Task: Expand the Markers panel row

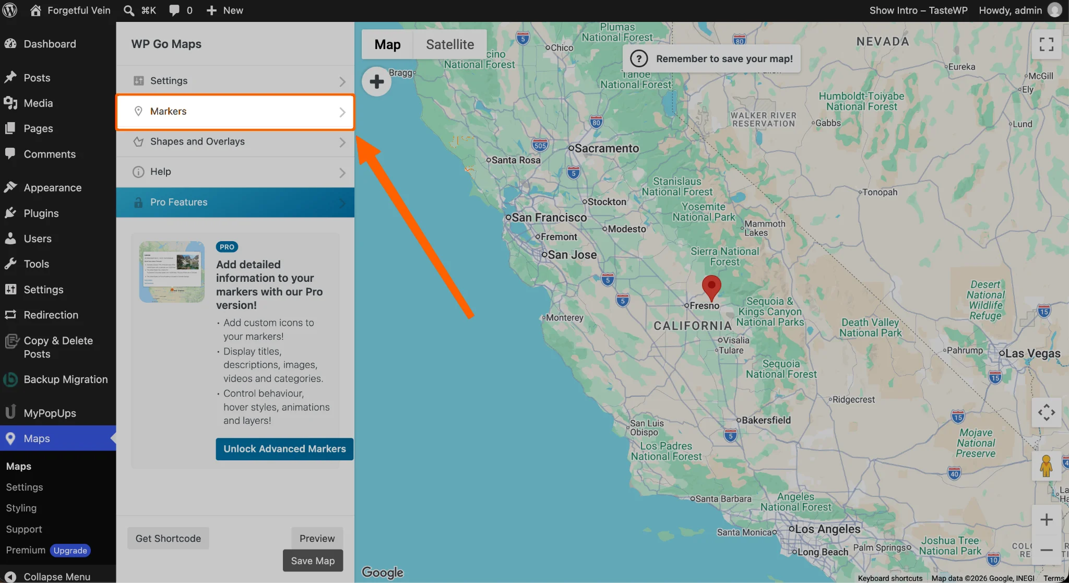Action: (235, 112)
